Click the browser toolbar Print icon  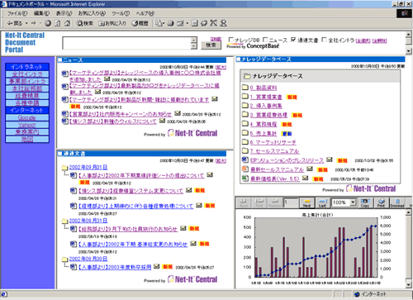click(x=171, y=23)
